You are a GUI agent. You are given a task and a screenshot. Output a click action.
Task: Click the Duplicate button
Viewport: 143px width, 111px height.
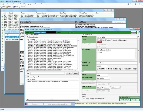(133, 33)
